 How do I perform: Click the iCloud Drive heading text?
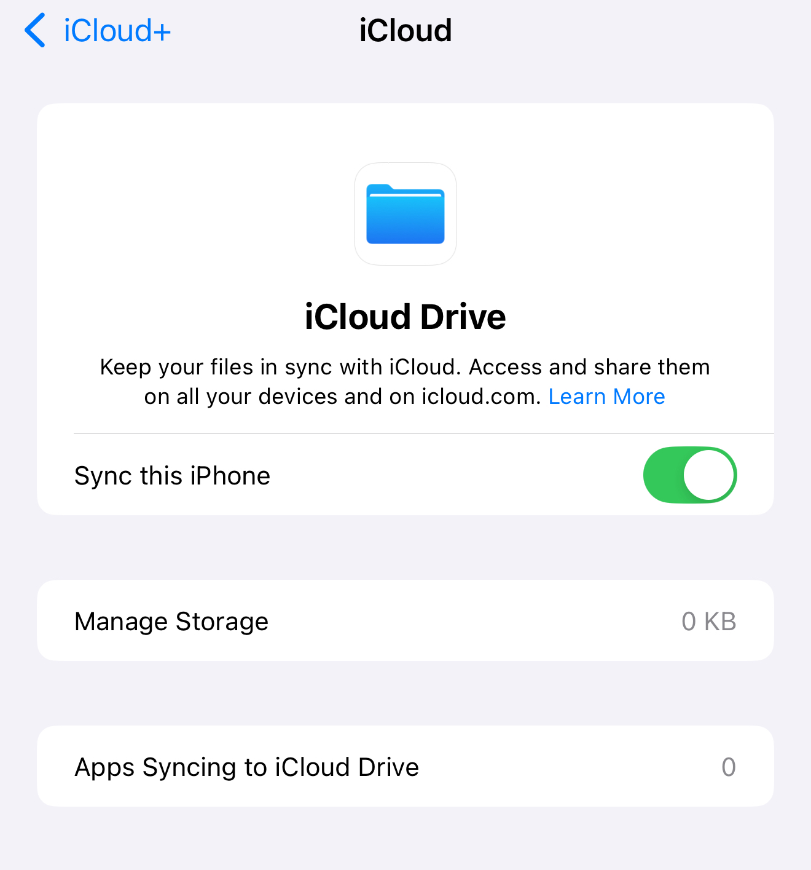405,317
